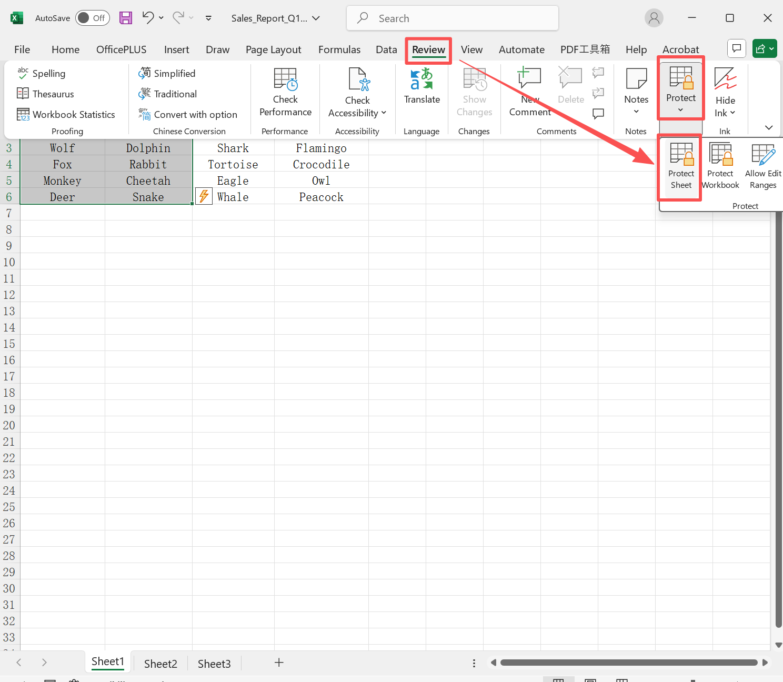Add a new sheet with plus button
Viewport: 783px width, 682px height.
(x=279, y=663)
